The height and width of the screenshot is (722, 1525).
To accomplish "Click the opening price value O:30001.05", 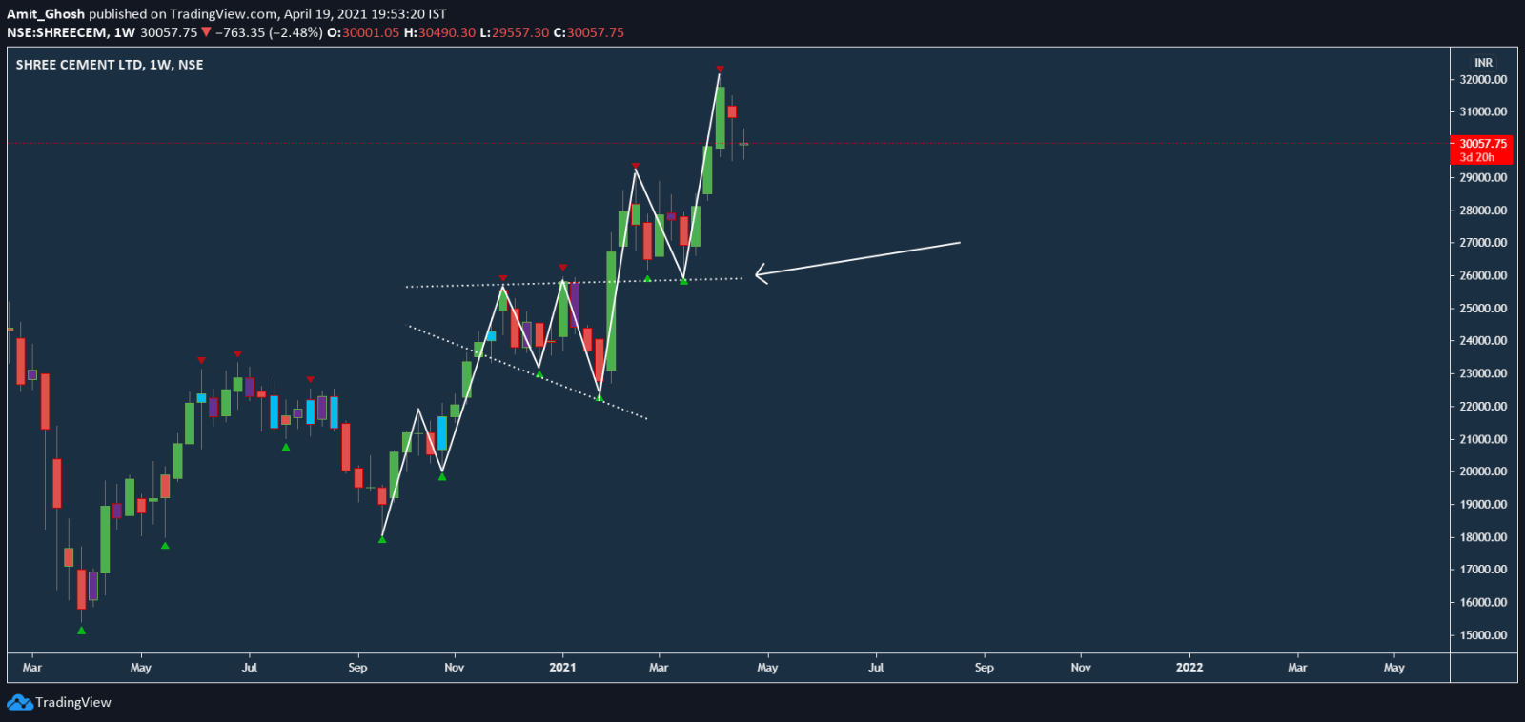I will 363,32.
